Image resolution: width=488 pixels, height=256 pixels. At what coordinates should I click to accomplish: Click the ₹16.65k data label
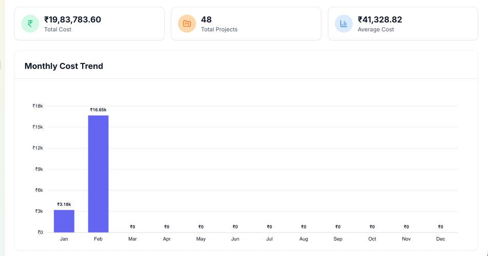click(98, 110)
